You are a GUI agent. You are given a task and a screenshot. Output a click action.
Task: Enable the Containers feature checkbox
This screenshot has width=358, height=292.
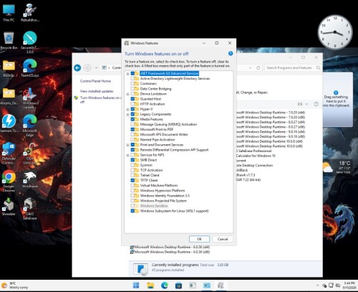click(132, 83)
